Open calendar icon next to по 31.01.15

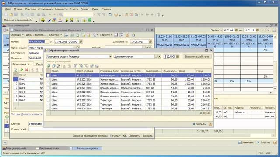[x=257, y=31]
